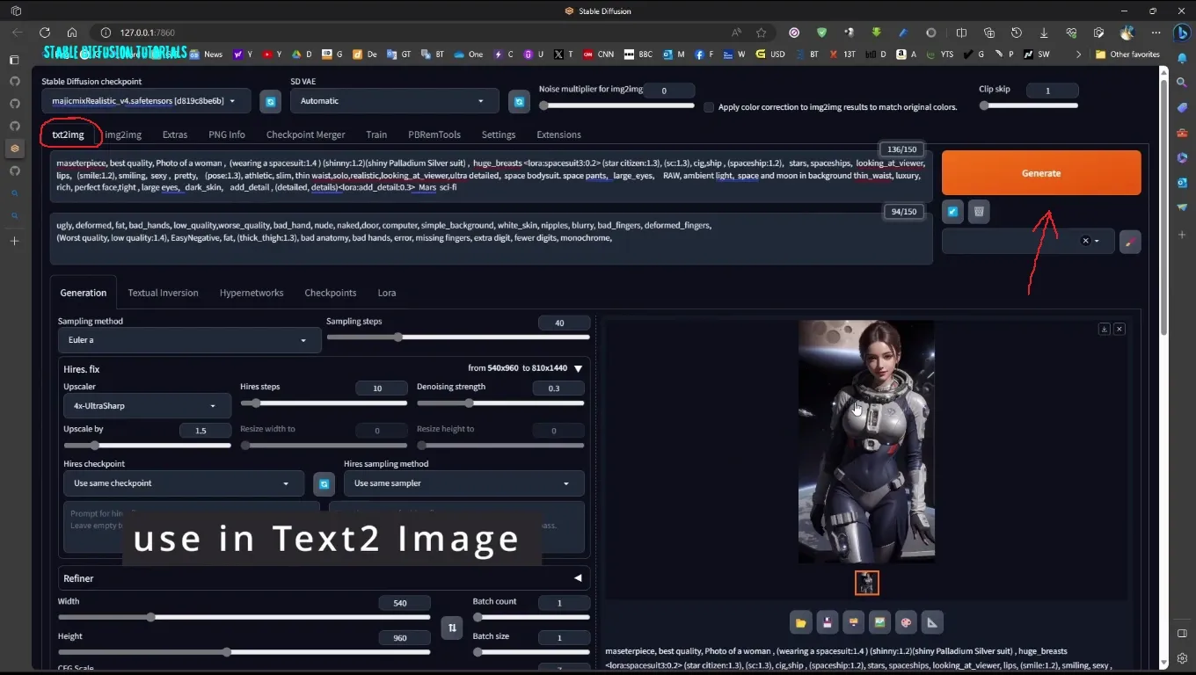Save the image with the floppy icon
The width and height of the screenshot is (1196, 675).
pos(827,622)
